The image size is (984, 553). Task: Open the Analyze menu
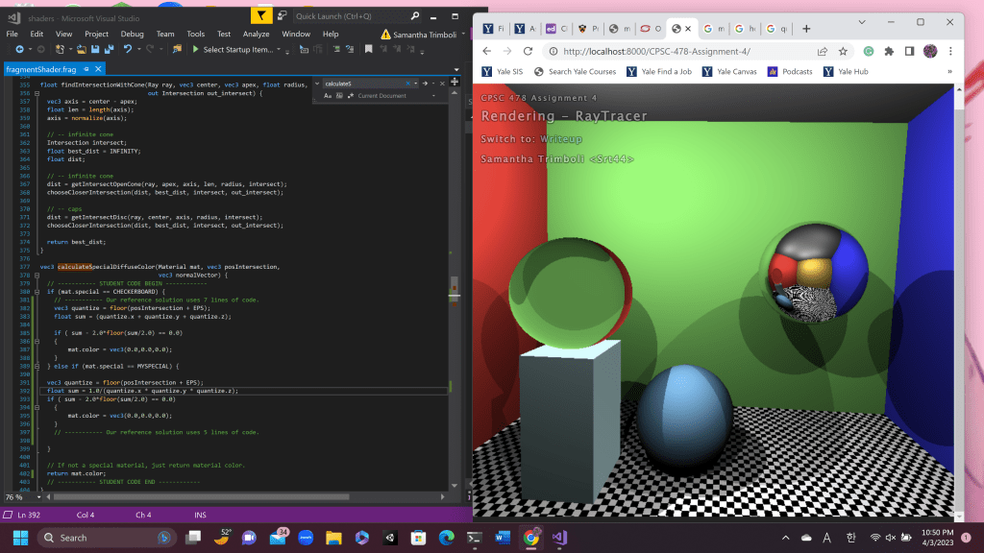coord(256,34)
